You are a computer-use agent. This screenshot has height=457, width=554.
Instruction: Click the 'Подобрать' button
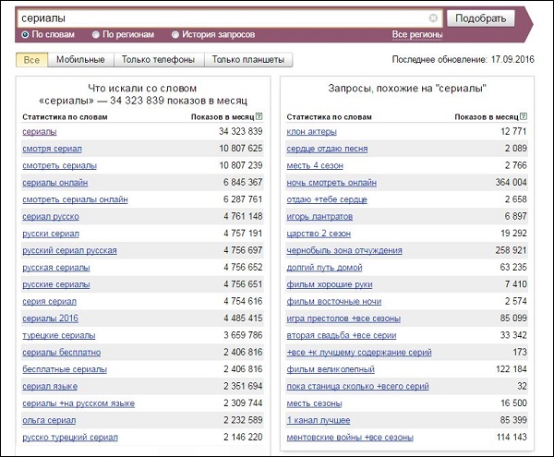[x=480, y=18]
